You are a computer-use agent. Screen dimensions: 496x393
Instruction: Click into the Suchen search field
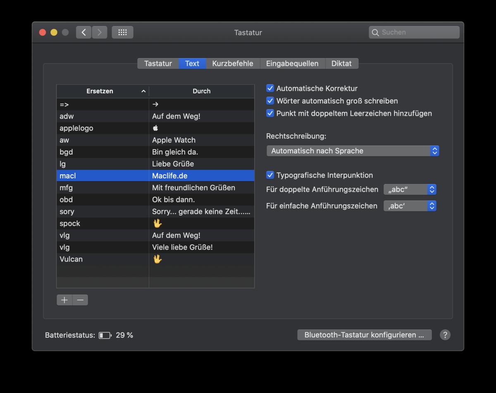(414, 32)
